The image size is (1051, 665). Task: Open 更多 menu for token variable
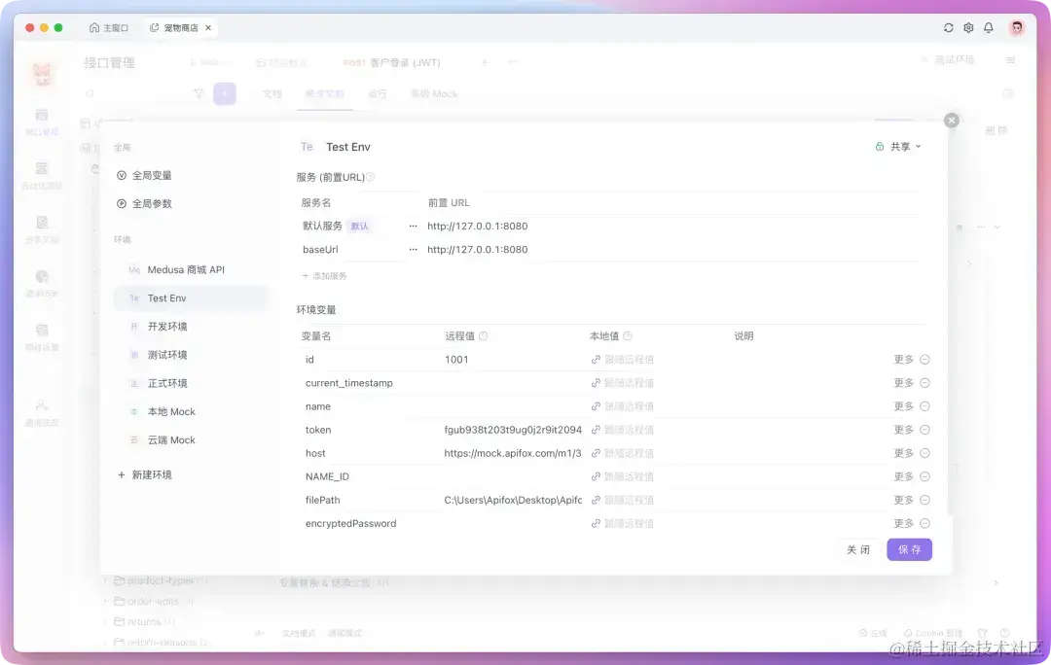pos(903,430)
